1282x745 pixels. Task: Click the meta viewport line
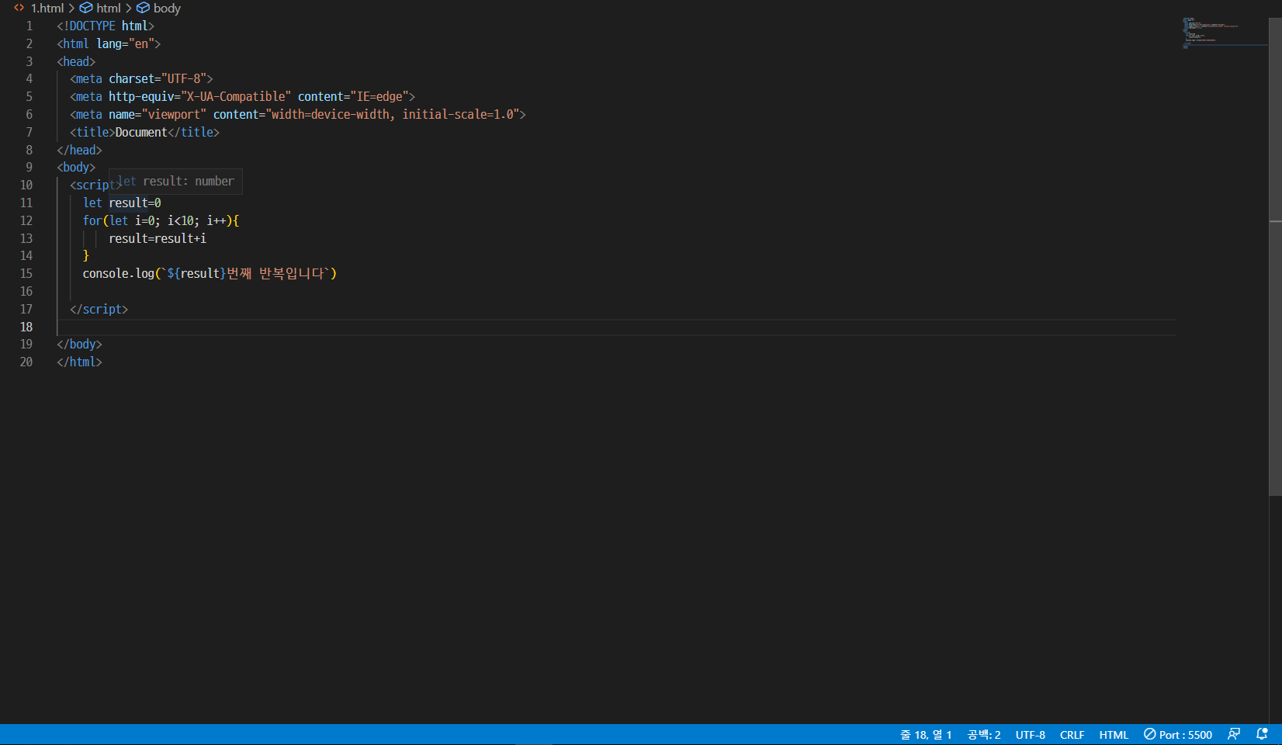pyautogui.click(x=298, y=114)
